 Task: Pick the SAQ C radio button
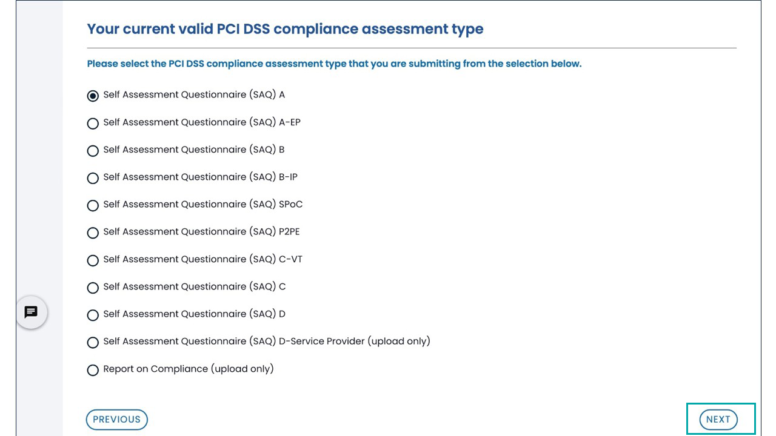tap(93, 288)
